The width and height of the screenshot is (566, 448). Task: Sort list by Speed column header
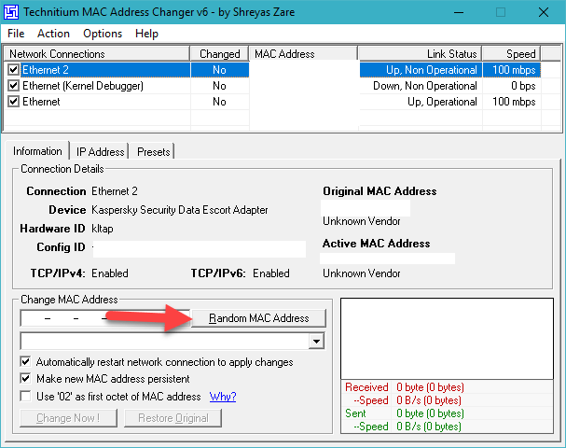pos(520,54)
